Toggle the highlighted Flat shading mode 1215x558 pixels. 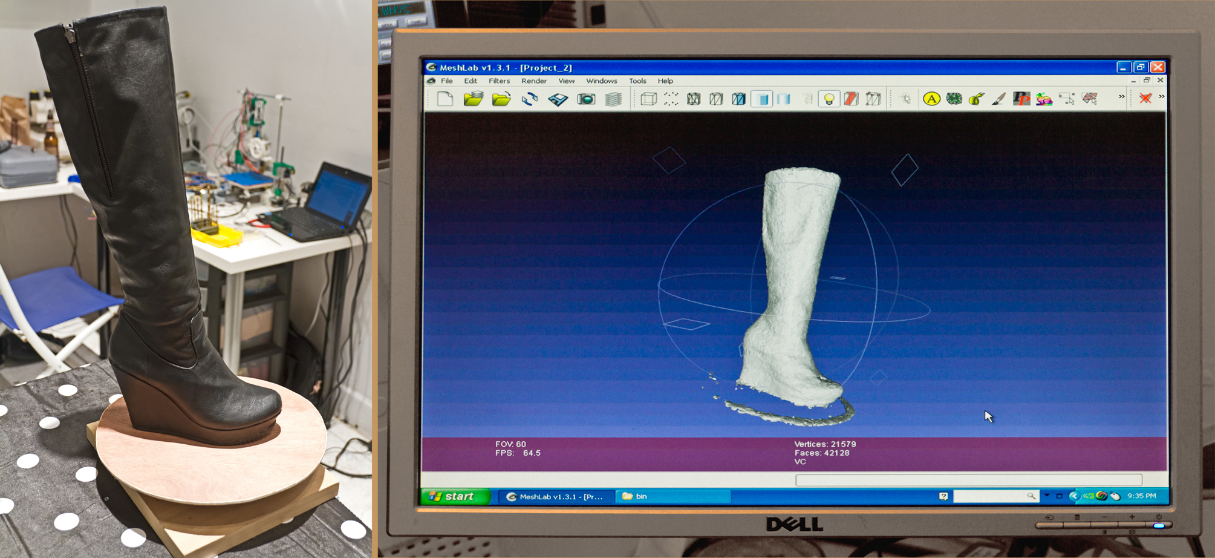(x=762, y=99)
